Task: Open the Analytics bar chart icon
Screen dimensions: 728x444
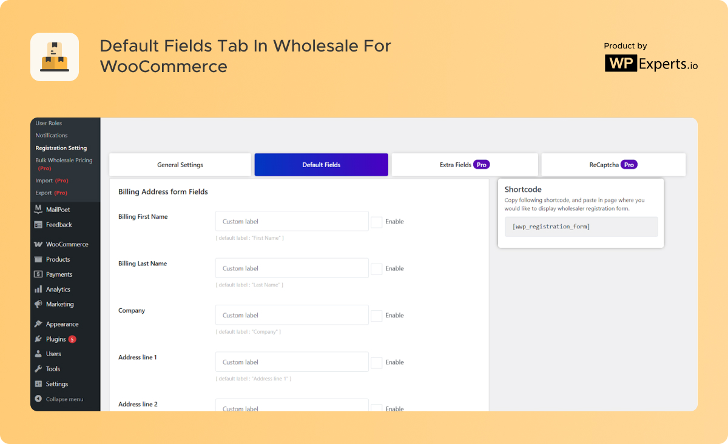Action: coord(38,290)
